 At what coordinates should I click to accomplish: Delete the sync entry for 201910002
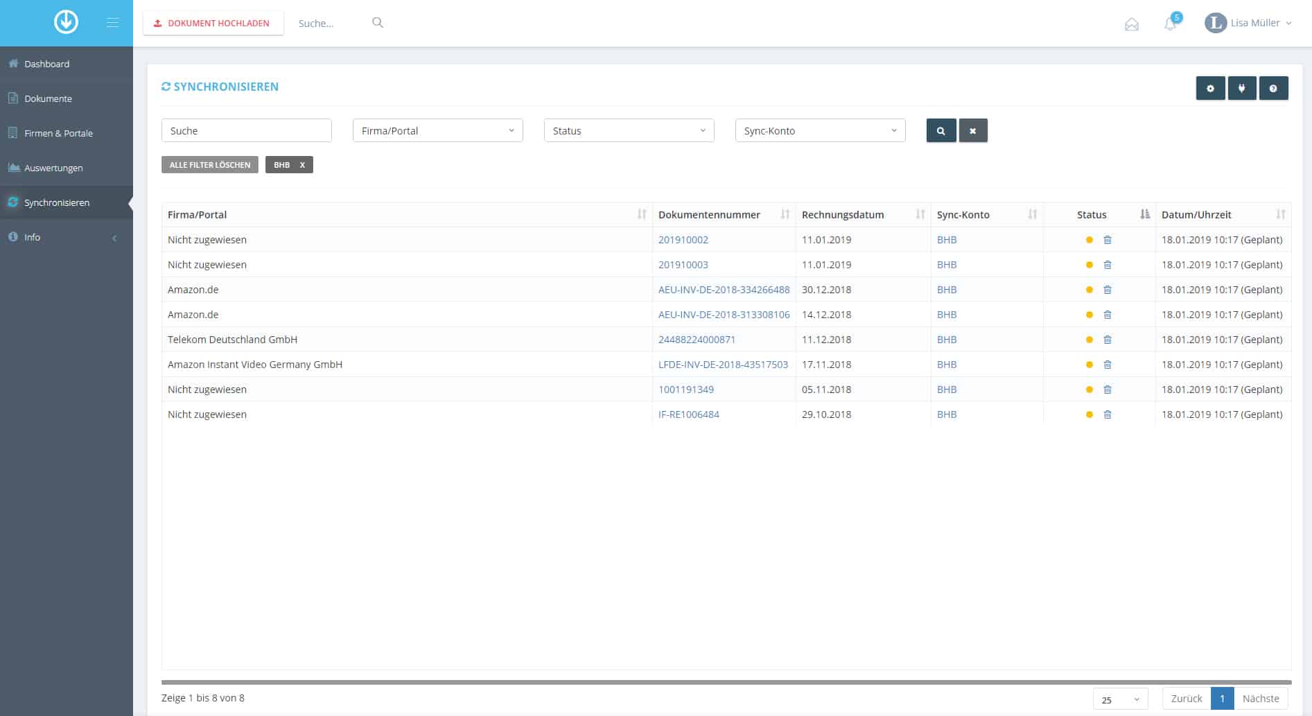(x=1108, y=240)
